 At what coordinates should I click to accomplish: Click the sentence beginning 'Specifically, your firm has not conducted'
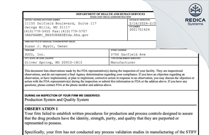[111, 132]
